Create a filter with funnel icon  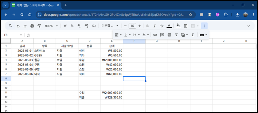(x=176, y=35)
